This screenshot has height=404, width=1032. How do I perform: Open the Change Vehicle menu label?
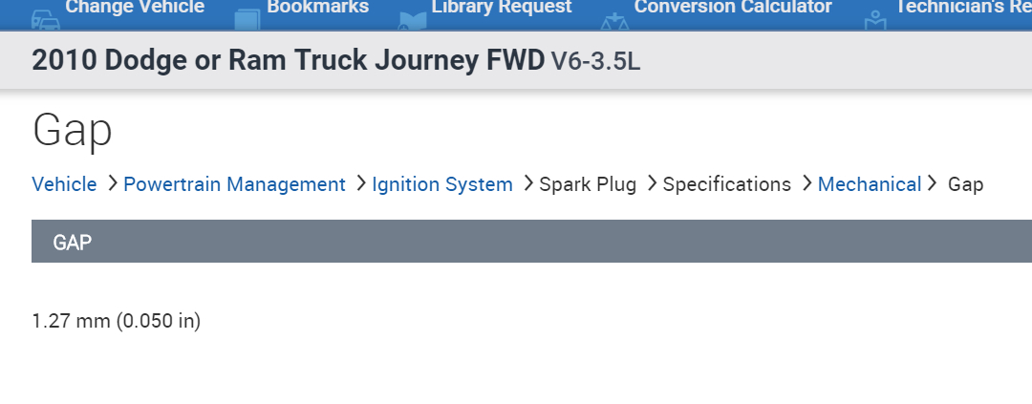pos(135,8)
